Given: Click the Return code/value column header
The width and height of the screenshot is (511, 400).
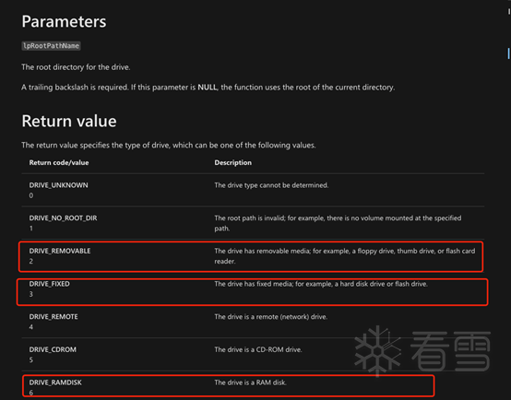Looking at the screenshot, I should click(59, 162).
